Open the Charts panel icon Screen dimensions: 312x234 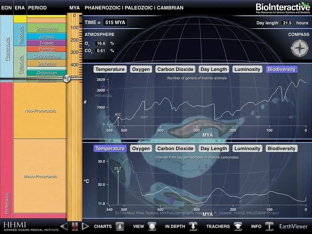click(120, 226)
